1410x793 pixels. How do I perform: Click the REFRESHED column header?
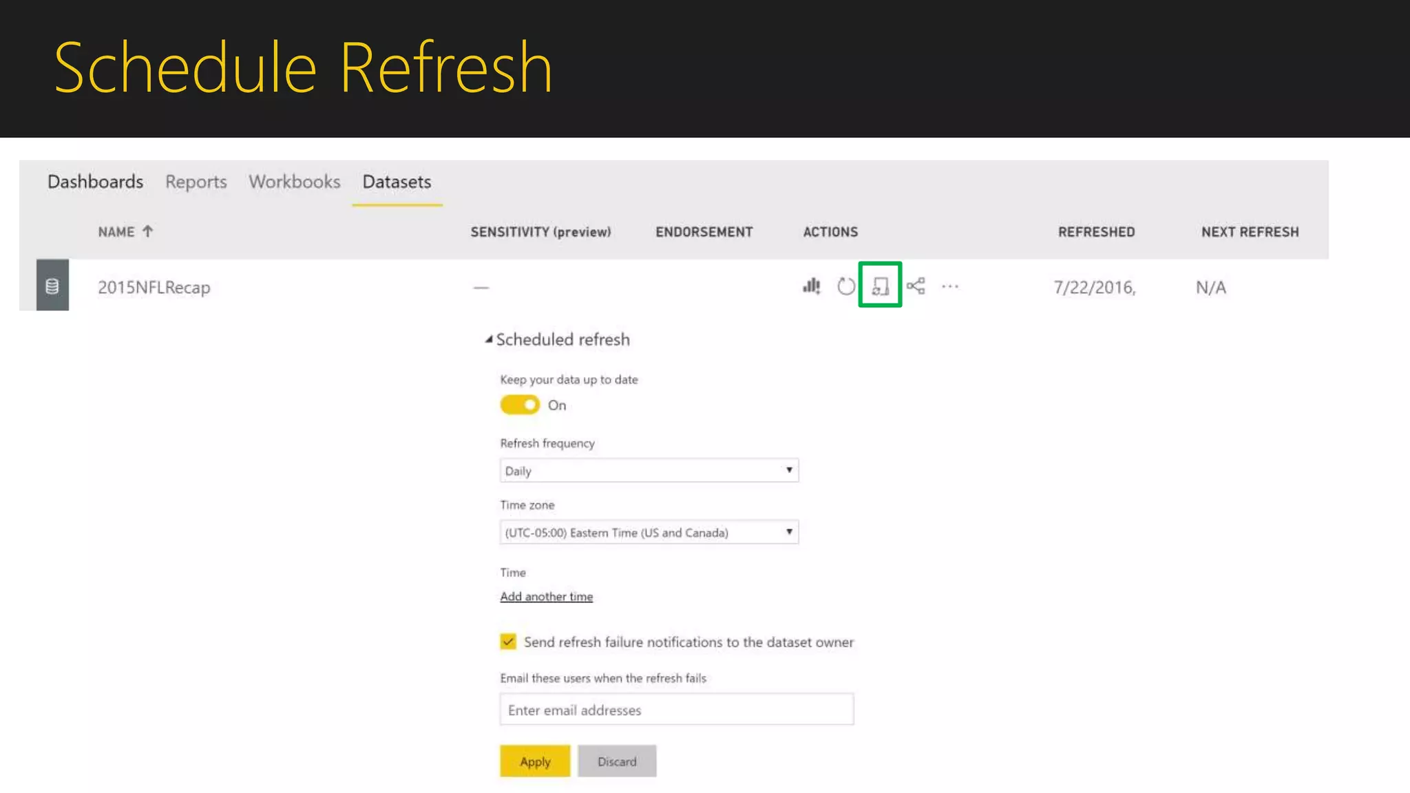pos(1097,232)
